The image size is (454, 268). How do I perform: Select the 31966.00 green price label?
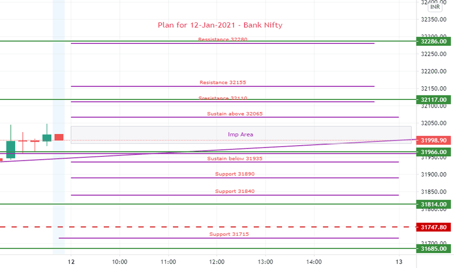coord(434,152)
